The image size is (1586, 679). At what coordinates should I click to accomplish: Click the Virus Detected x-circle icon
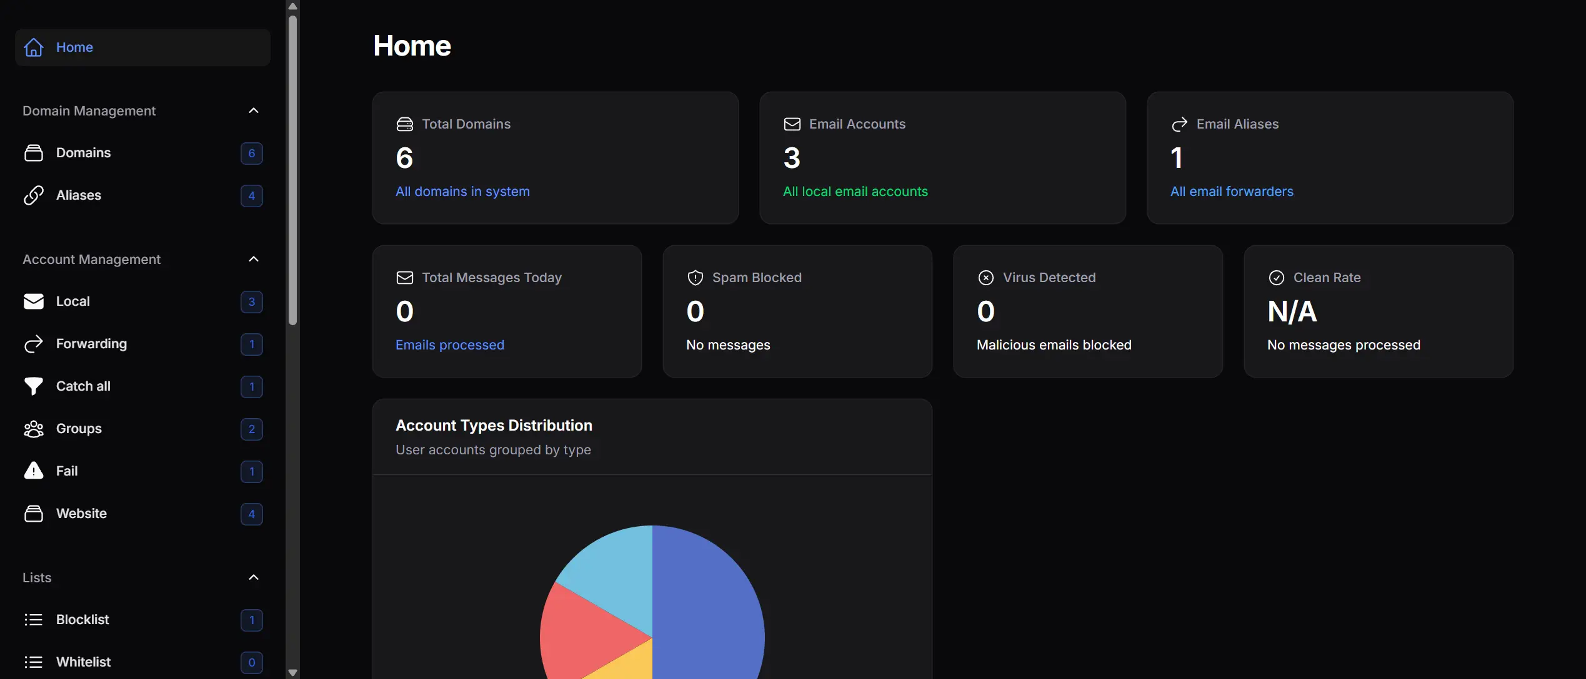(x=986, y=278)
